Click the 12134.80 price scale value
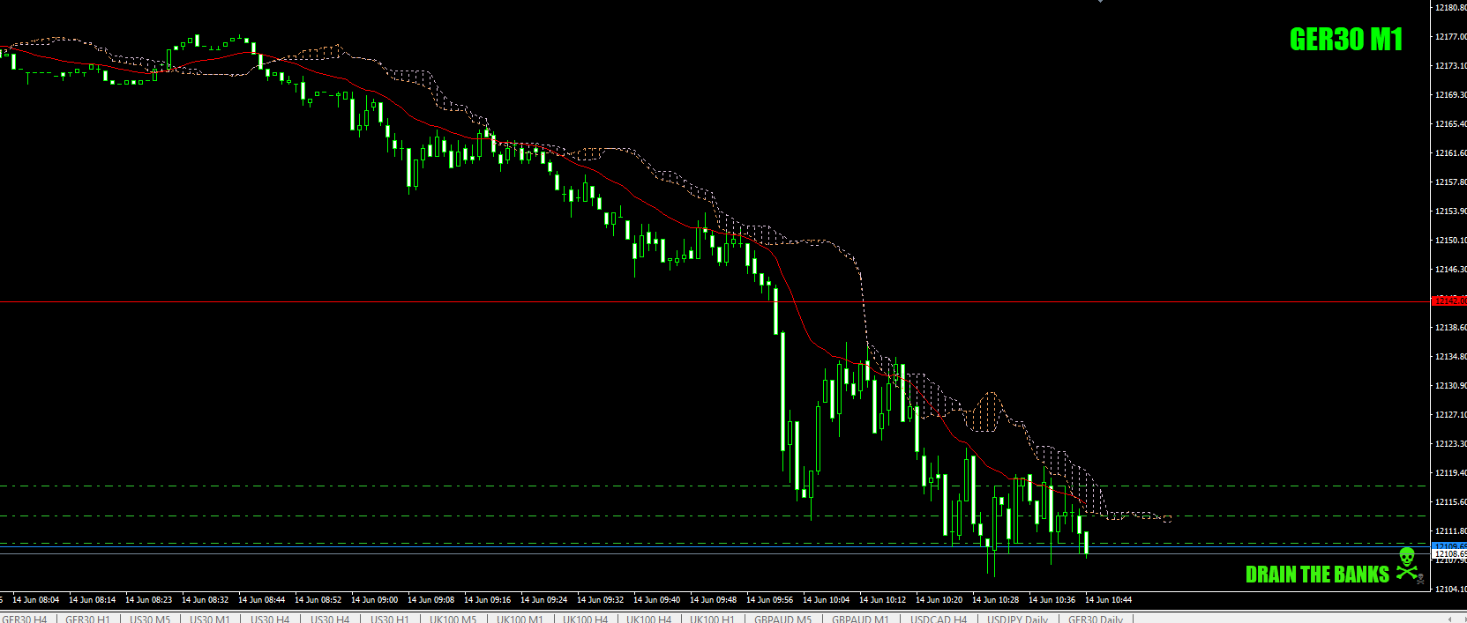The image size is (1467, 623). click(1451, 356)
